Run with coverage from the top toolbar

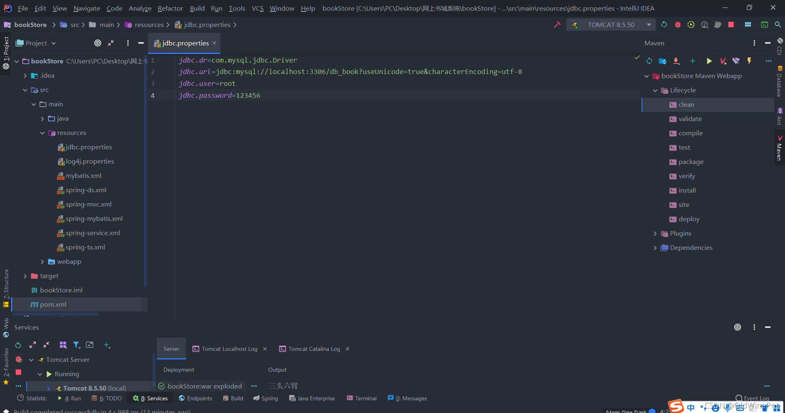(691, 25)
